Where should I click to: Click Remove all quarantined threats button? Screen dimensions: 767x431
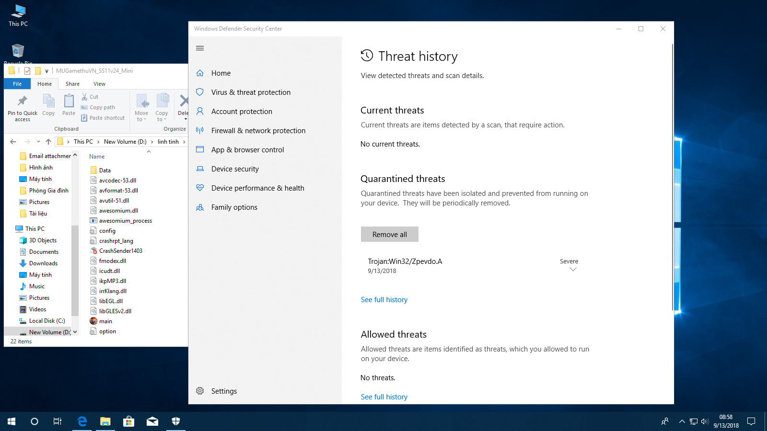pyautogui.click(x=390, y=234)
